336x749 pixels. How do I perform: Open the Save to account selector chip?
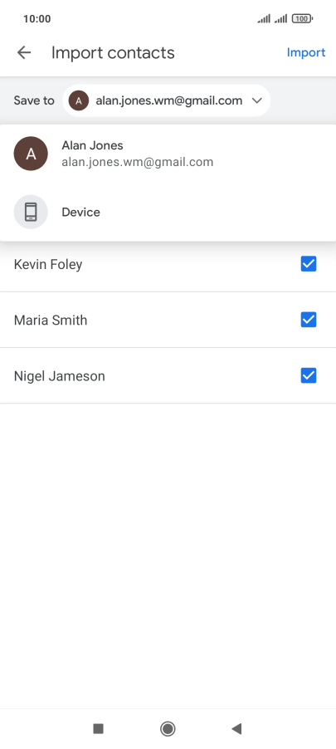167,100
